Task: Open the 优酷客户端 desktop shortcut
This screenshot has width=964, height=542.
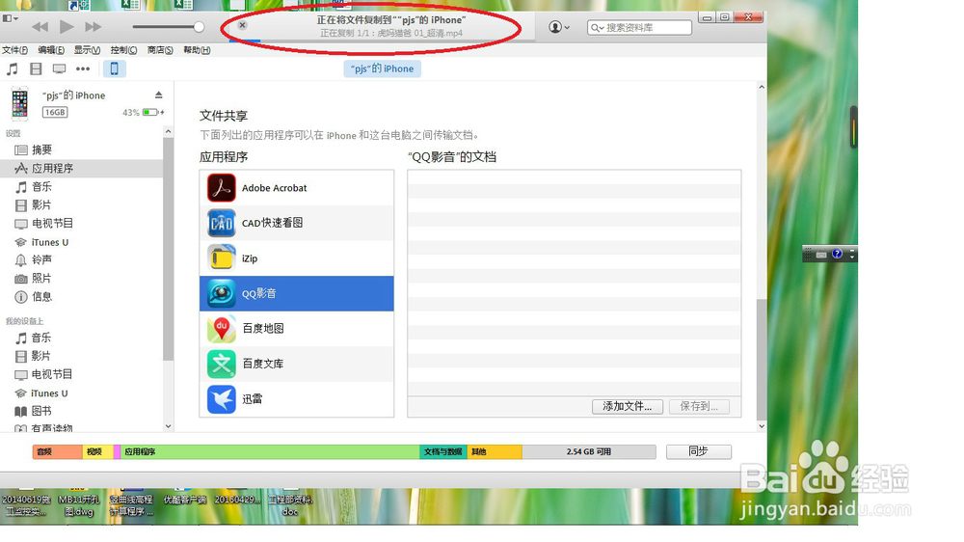Action: click(x=184, y=500)
